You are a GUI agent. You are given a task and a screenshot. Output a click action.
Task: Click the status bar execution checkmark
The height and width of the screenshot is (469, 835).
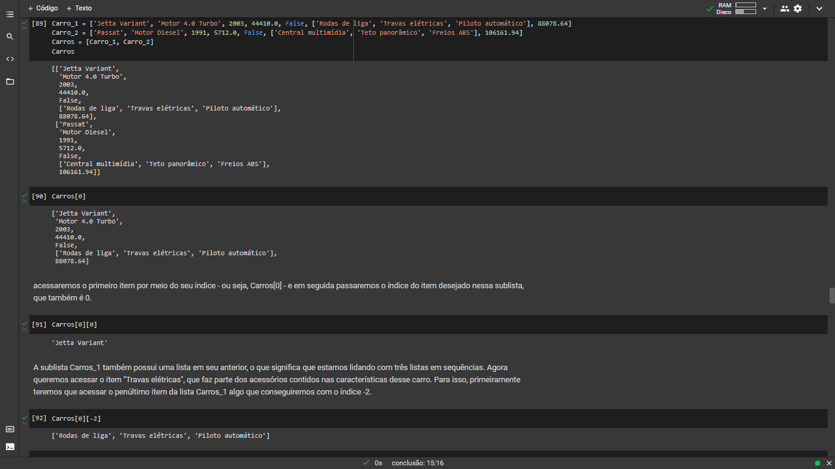tap(366, 463)
